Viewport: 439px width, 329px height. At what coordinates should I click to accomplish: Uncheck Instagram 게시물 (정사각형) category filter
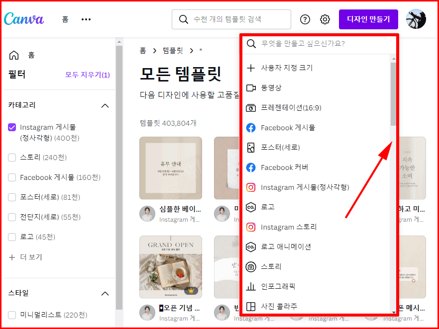[x=12, y=127]
